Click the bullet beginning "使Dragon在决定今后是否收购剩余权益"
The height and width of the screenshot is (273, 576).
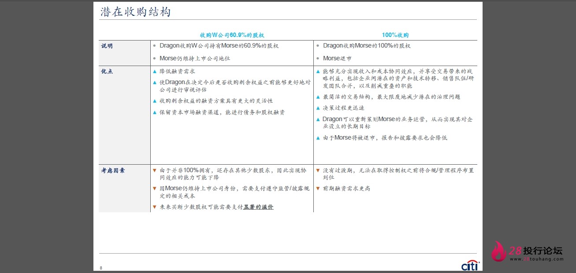coord(235,86)
